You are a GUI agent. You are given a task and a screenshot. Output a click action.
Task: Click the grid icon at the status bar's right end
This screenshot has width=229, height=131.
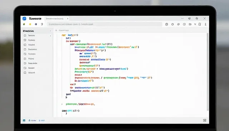click(x=205, y=120)
